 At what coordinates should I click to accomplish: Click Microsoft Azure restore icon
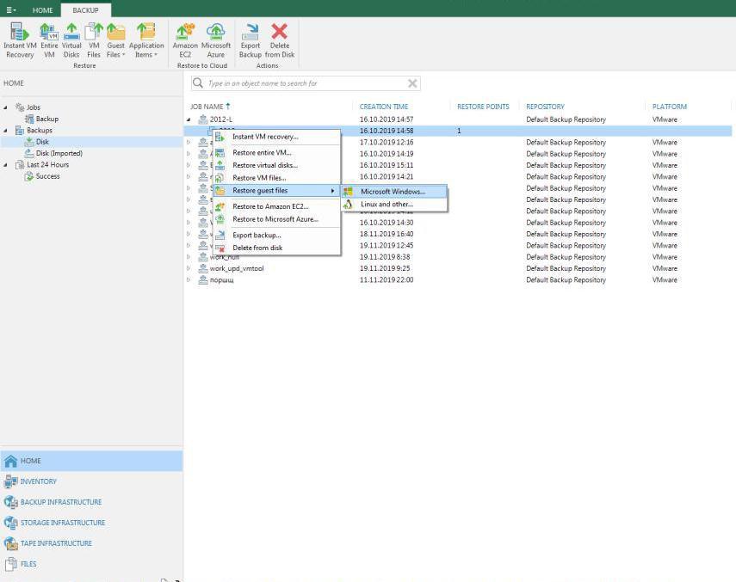click(x=216, y=40)
